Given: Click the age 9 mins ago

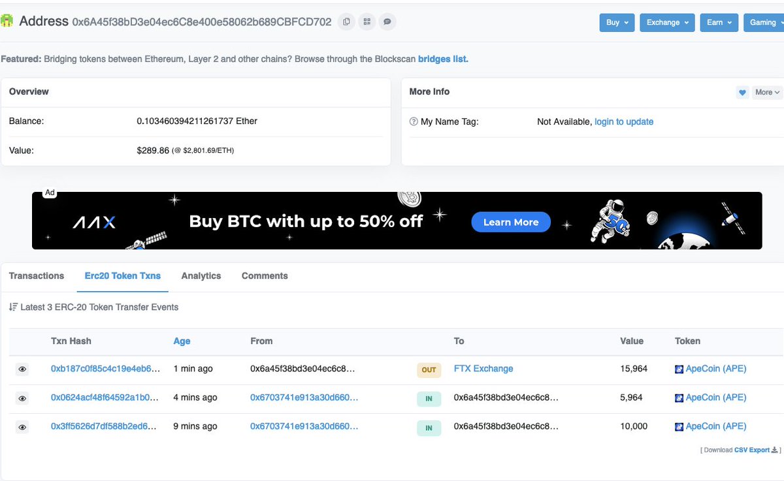Looking at the screenshot, I should tap(195, 426).
